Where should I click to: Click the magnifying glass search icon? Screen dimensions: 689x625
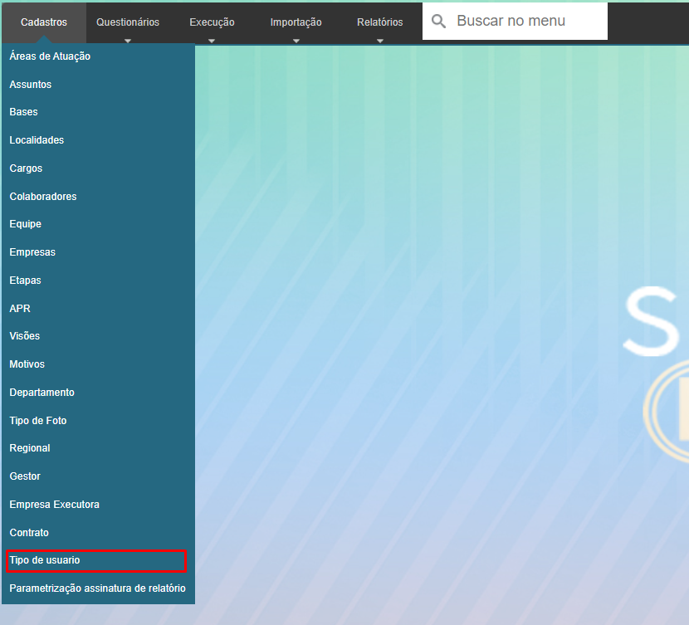point(439,22)
